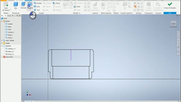Click the Shell tool

pos(77,7)
